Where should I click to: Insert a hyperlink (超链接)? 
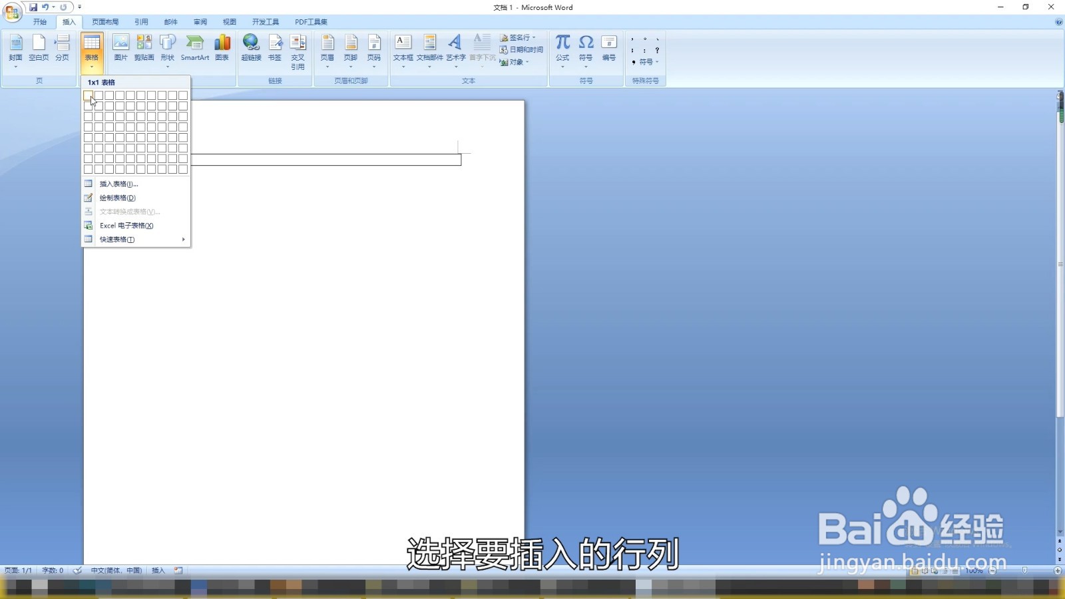coord(251,49)
